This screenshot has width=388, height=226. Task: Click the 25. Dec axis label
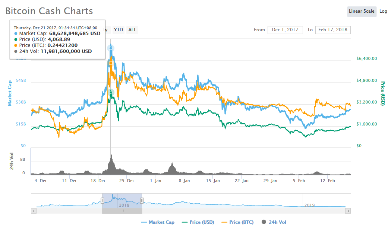[x=127, y=181]
